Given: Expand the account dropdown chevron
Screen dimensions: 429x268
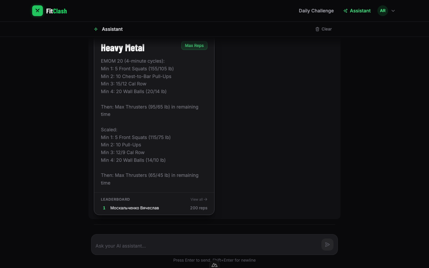Looking at the screenshot, I should (x=393, y=11).
